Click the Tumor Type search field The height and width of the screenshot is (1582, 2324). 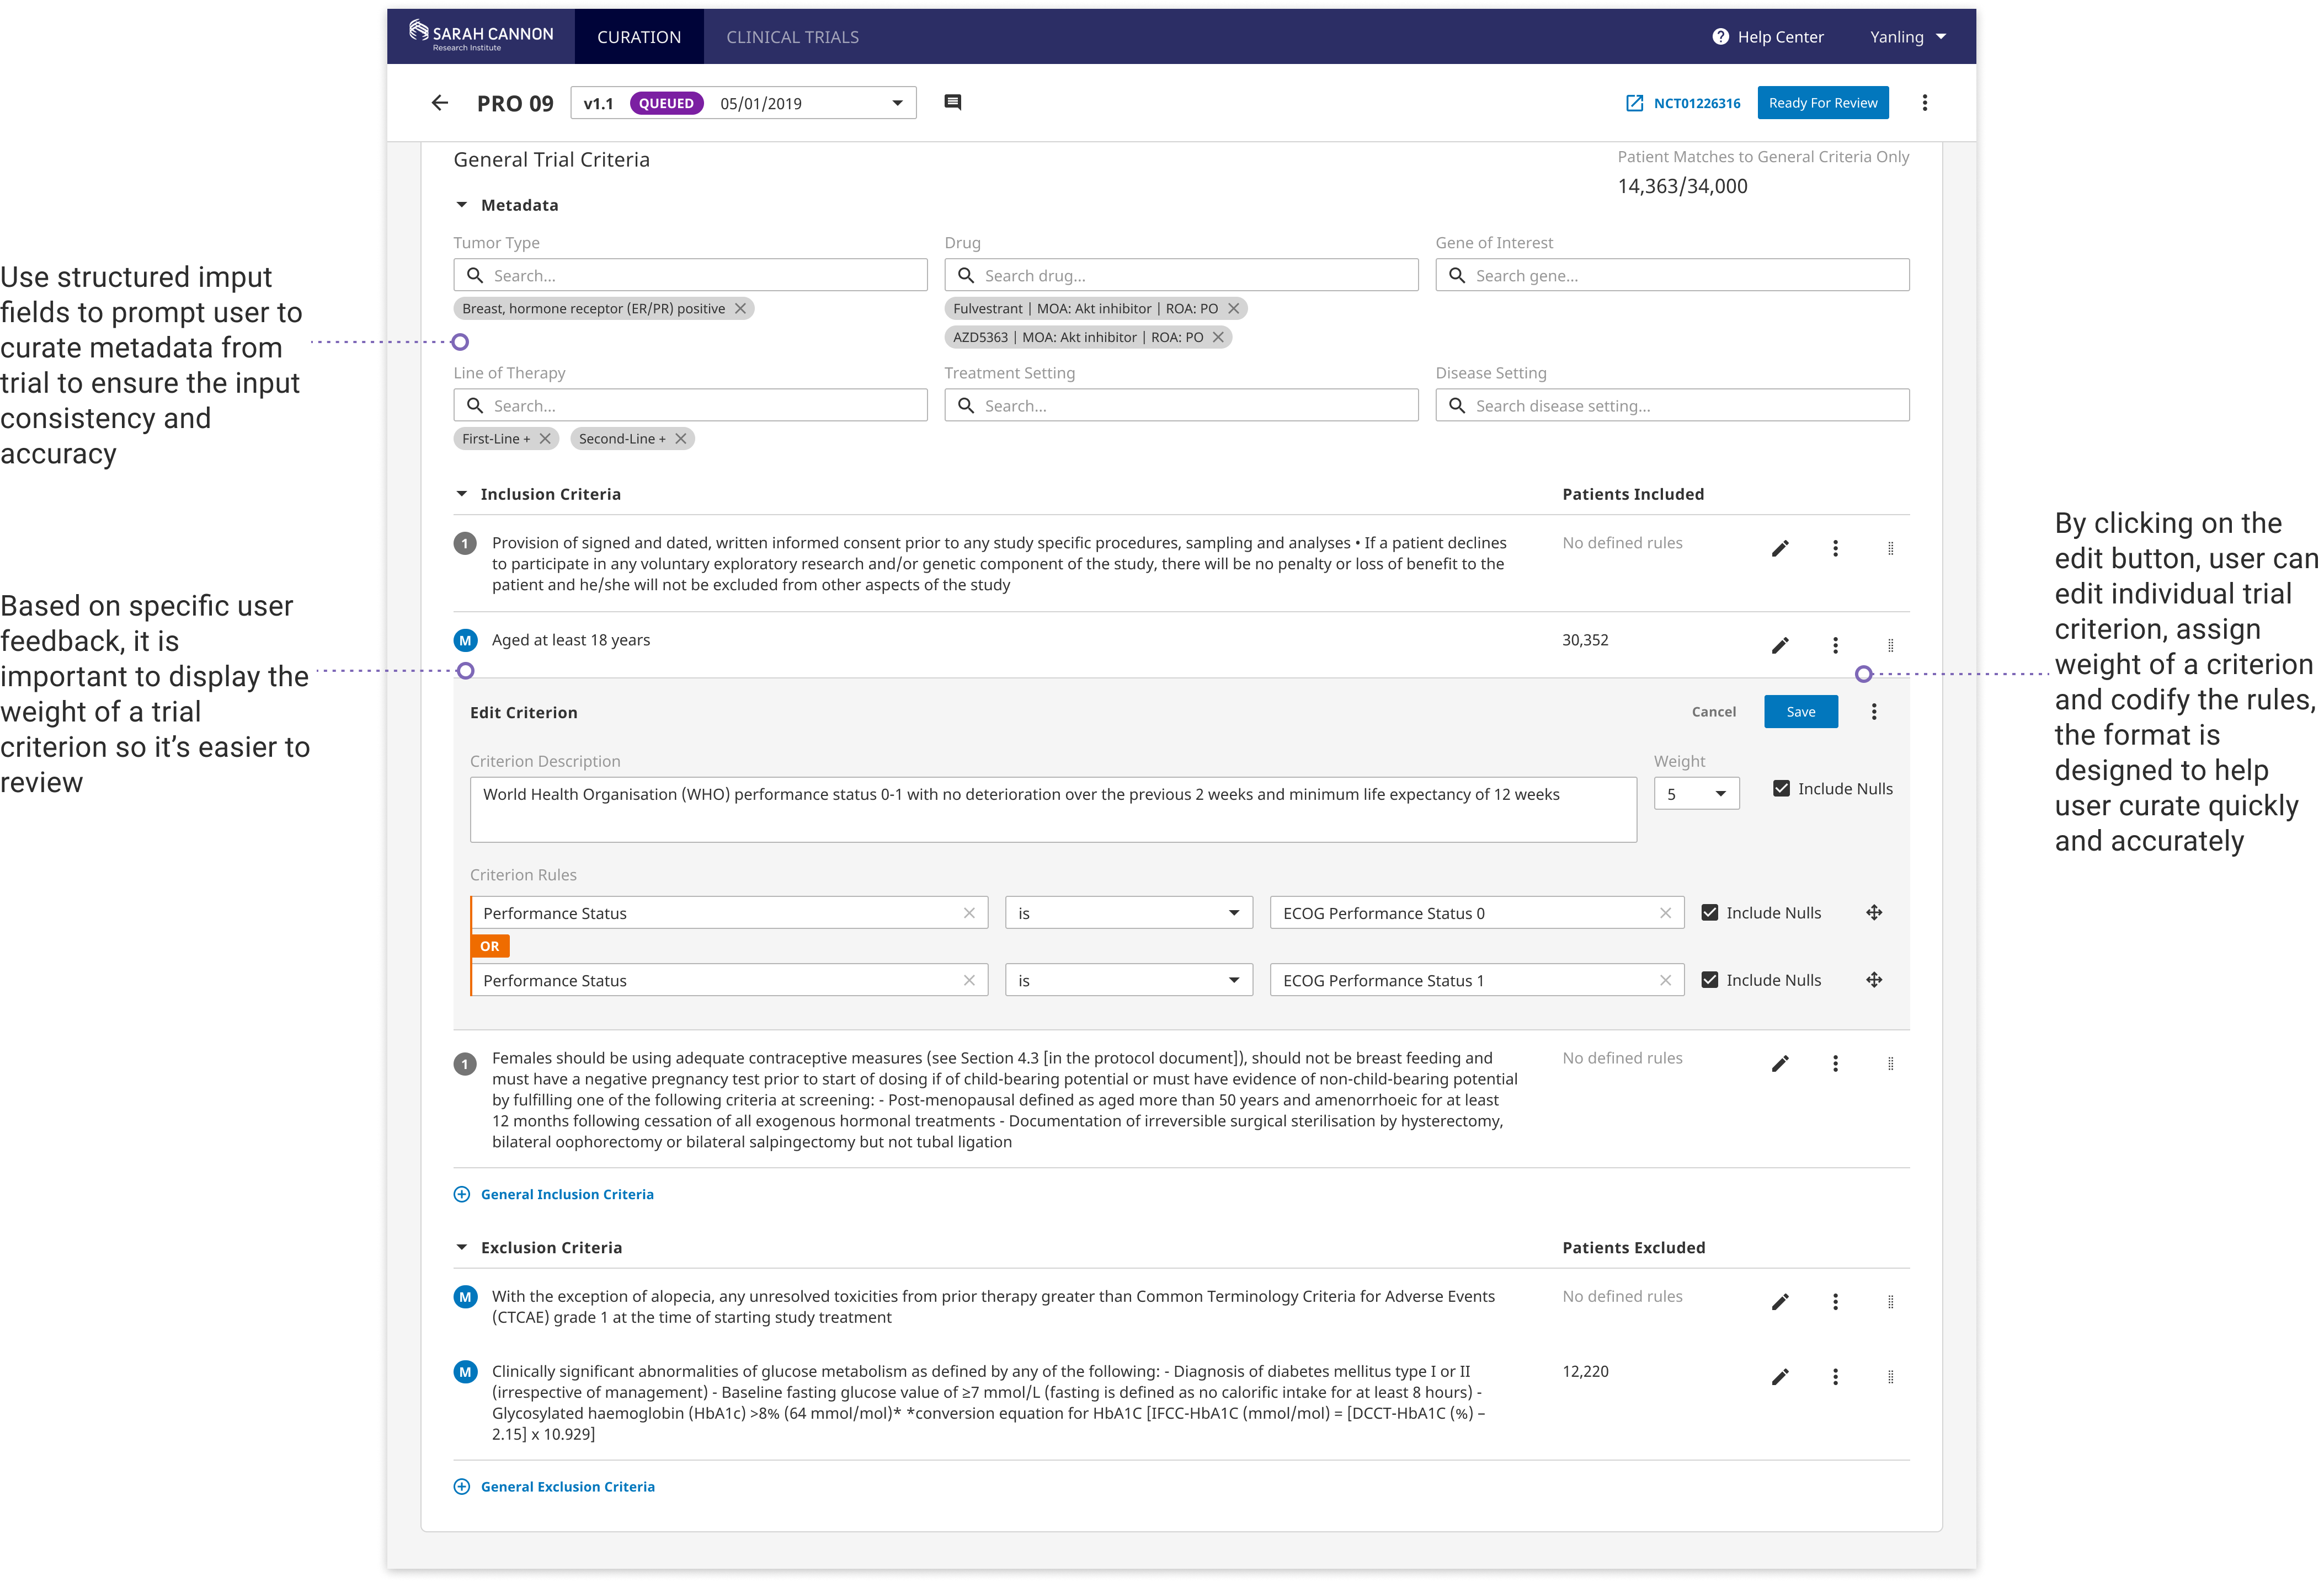point(690,275)
